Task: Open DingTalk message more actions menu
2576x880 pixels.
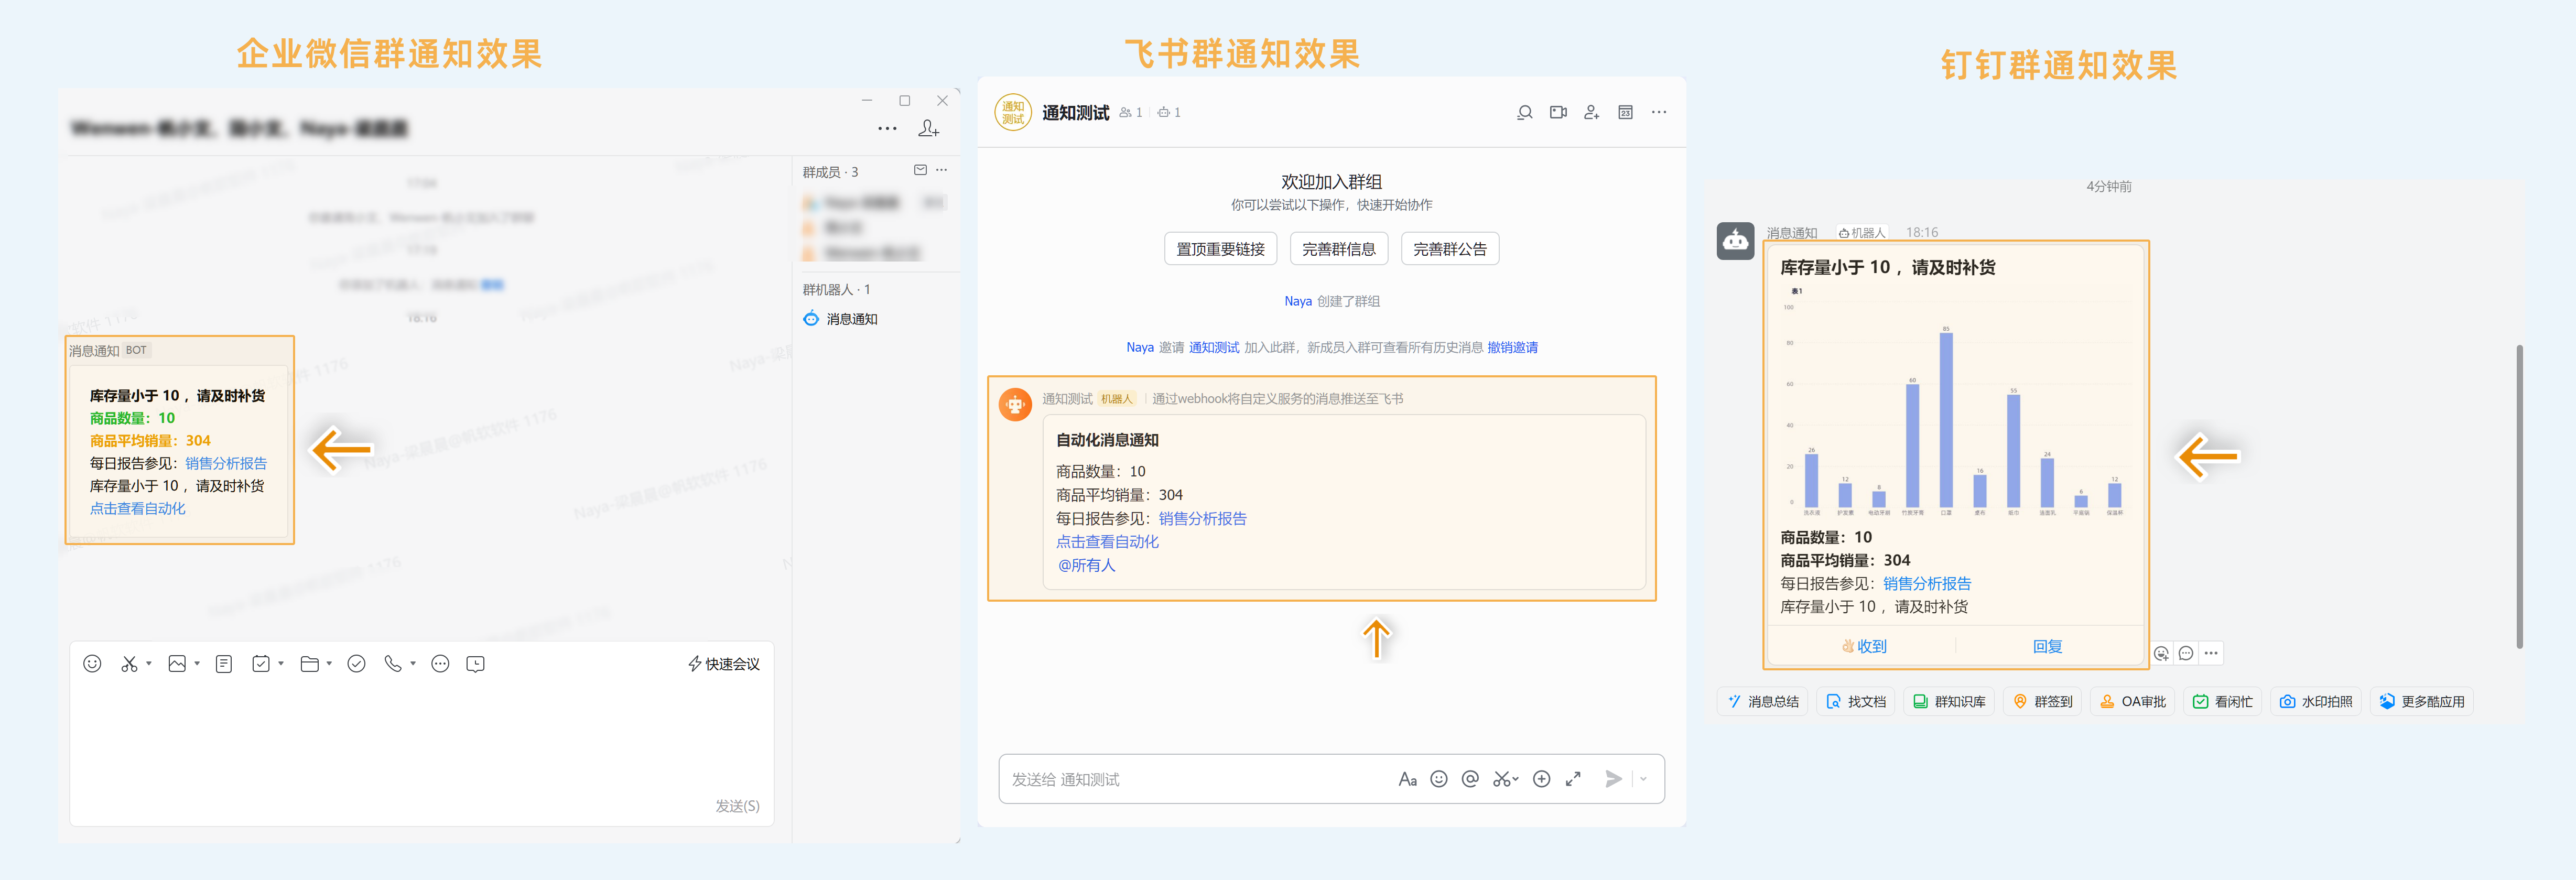Action: 2211,653
